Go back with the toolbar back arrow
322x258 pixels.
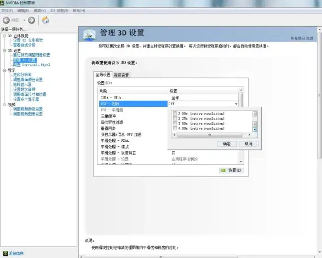[6, 20]
